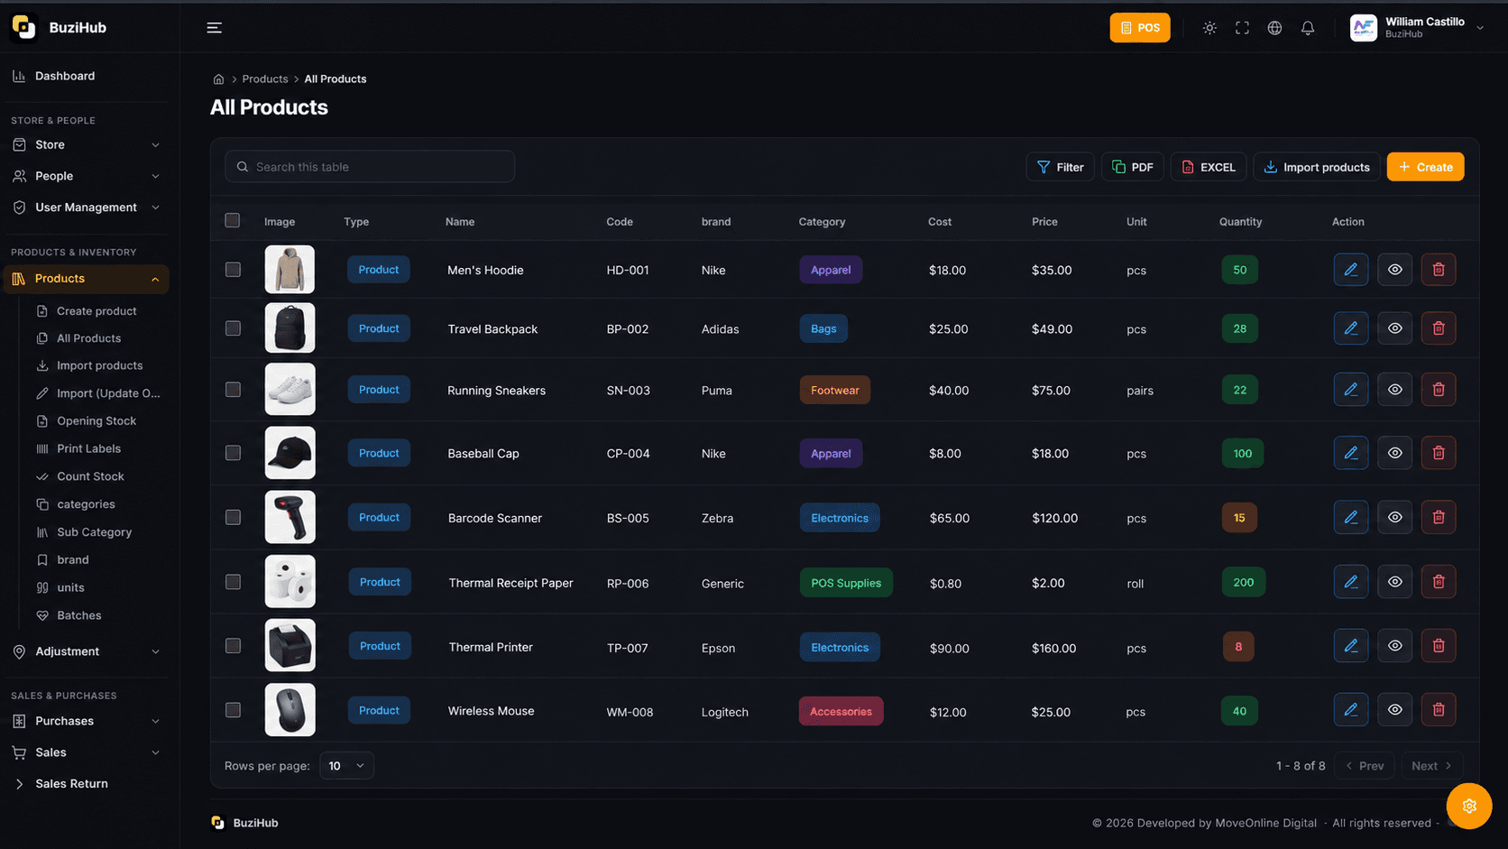Image resolution: width=1508 pixels, height=849 pixels.
Task: Click the POS button
Action: click(1140, 28)
